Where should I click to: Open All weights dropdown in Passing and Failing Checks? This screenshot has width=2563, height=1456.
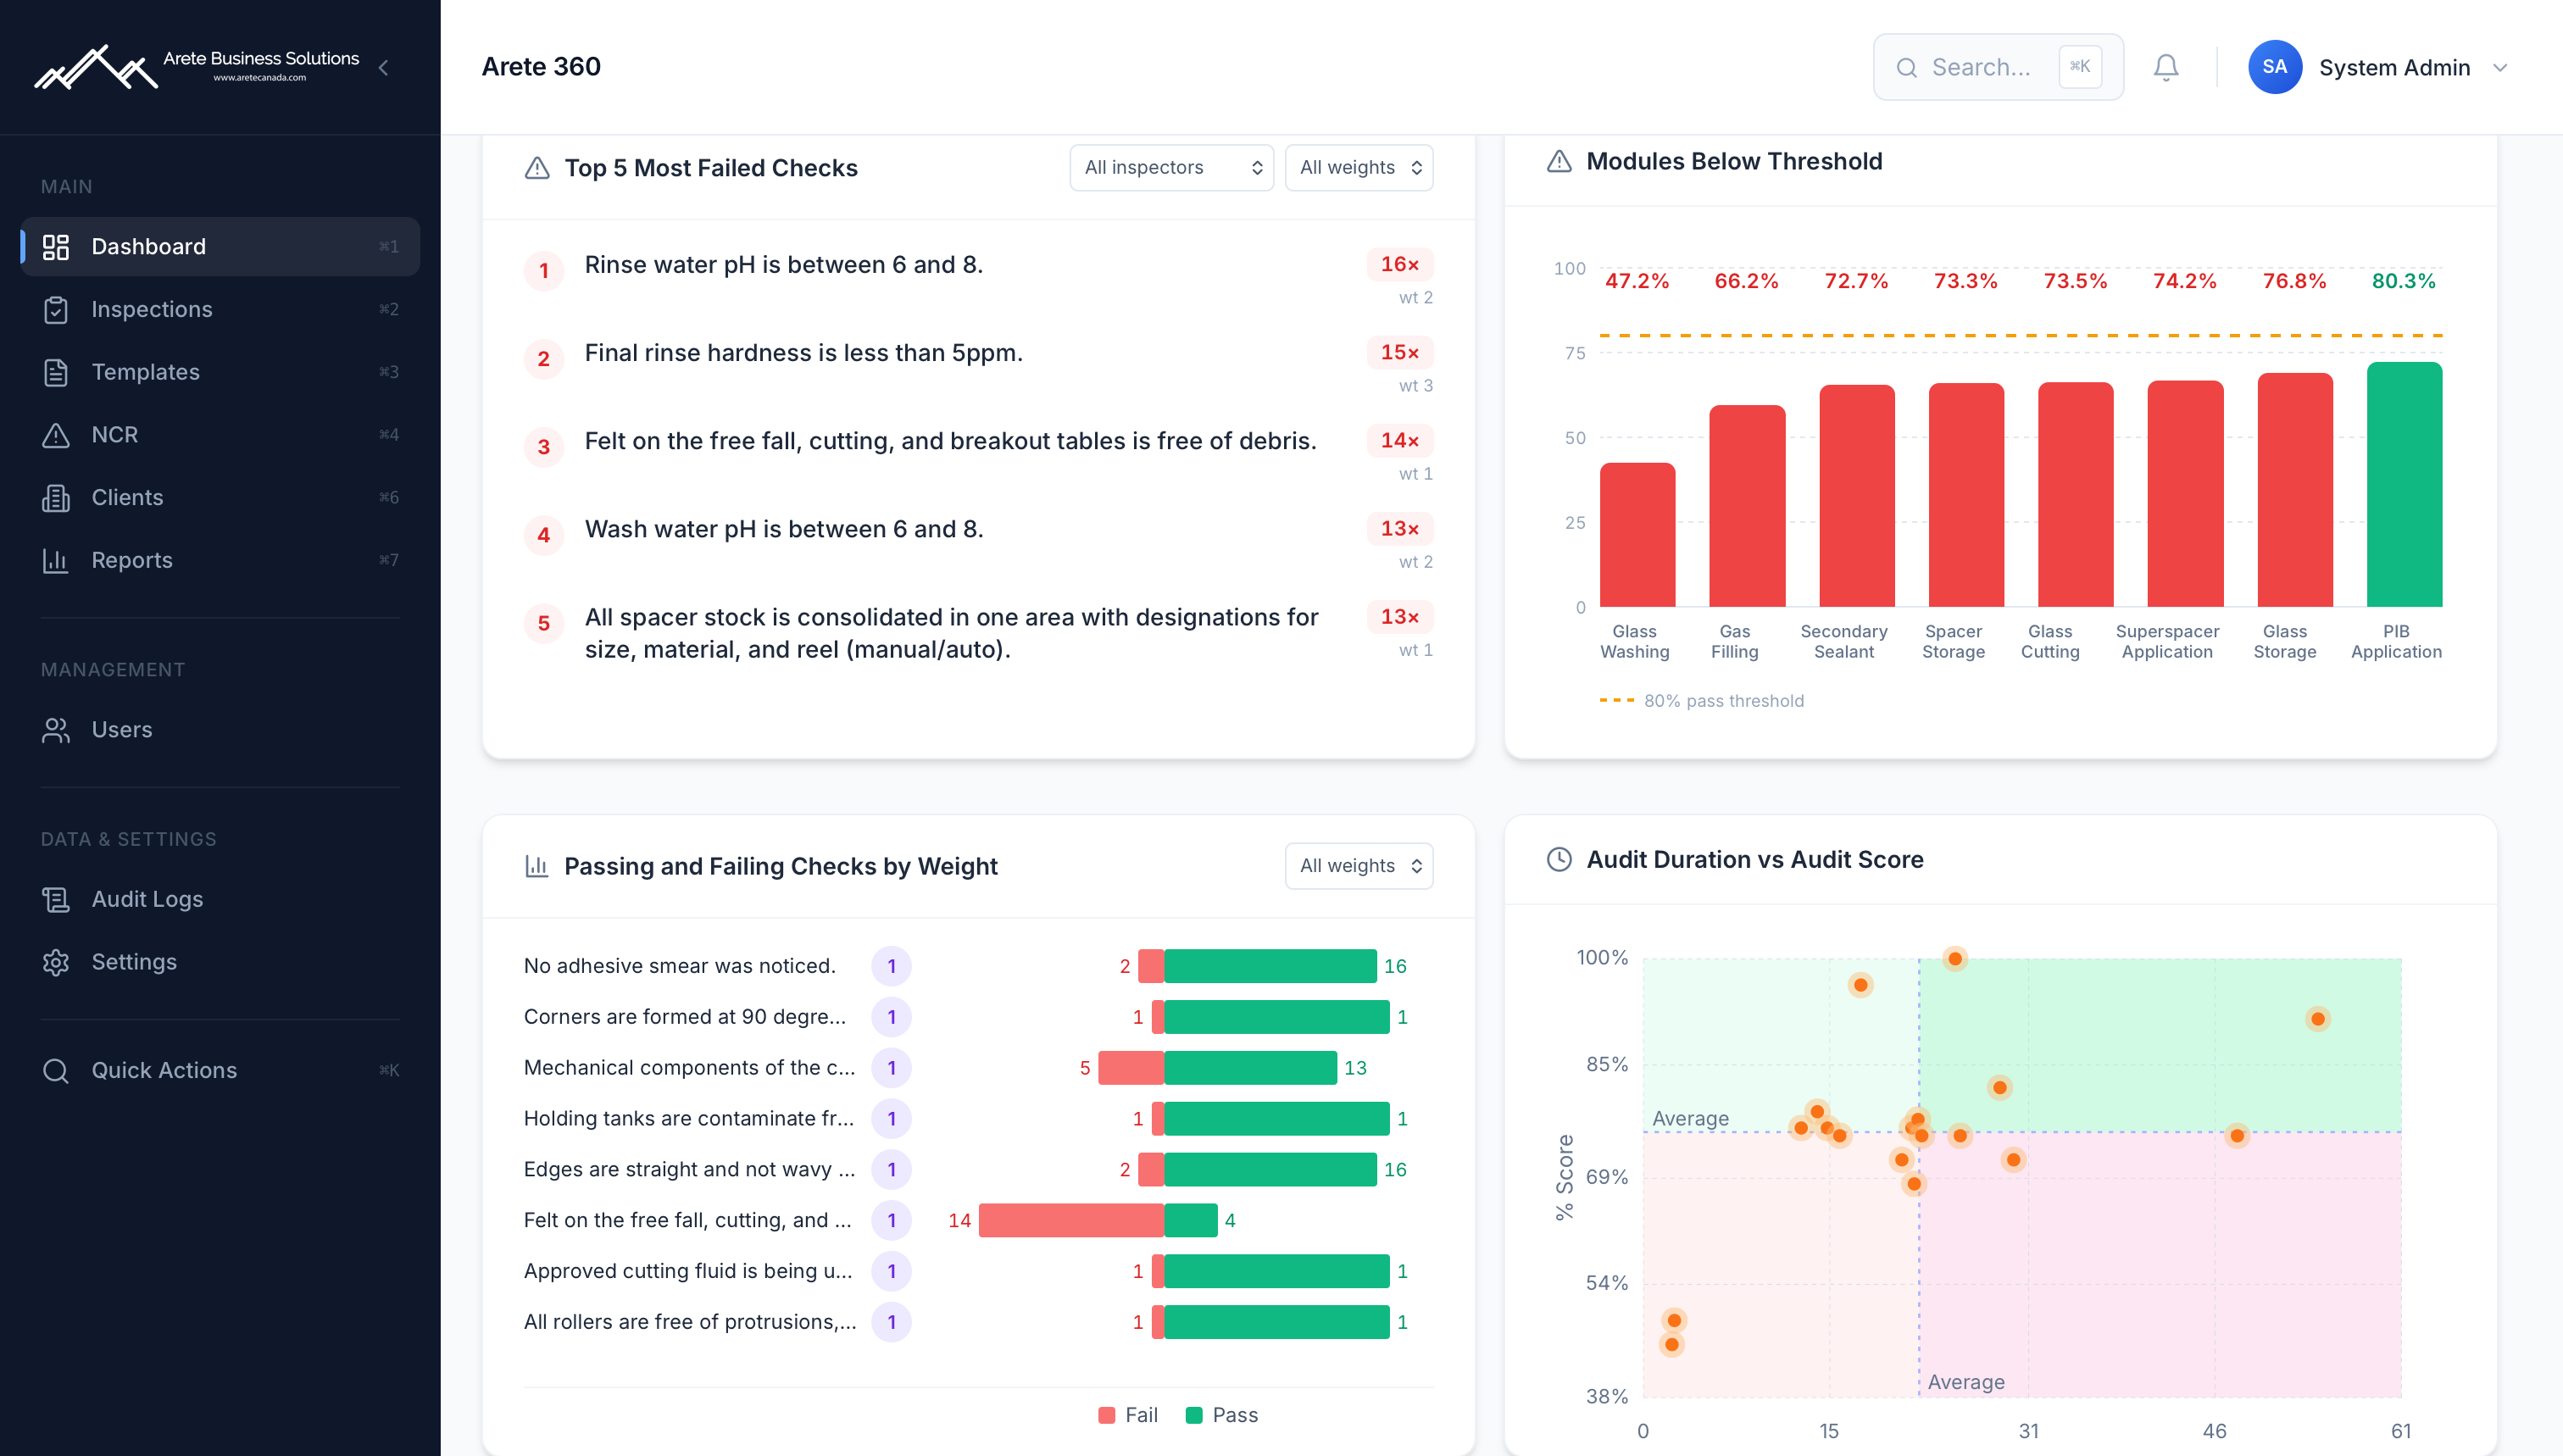(1358, 866)
